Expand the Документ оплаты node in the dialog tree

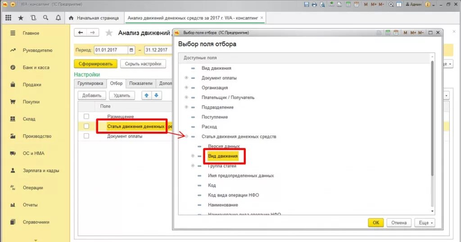pyautogui.click(x=186, y=78)
